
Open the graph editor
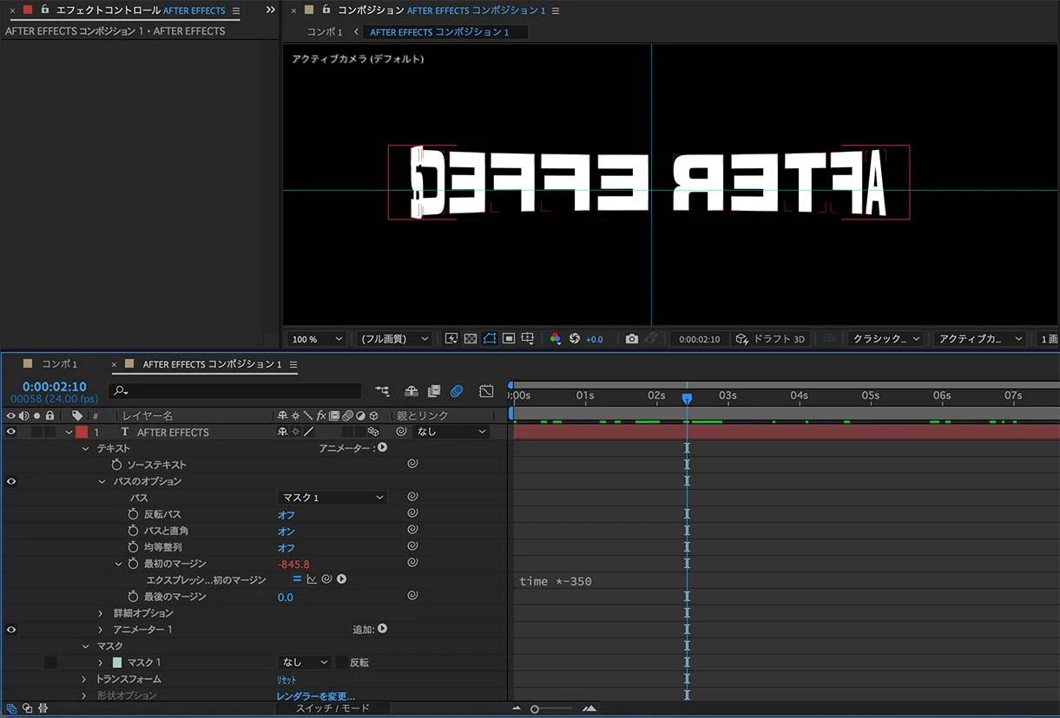[x=486, y=391]
